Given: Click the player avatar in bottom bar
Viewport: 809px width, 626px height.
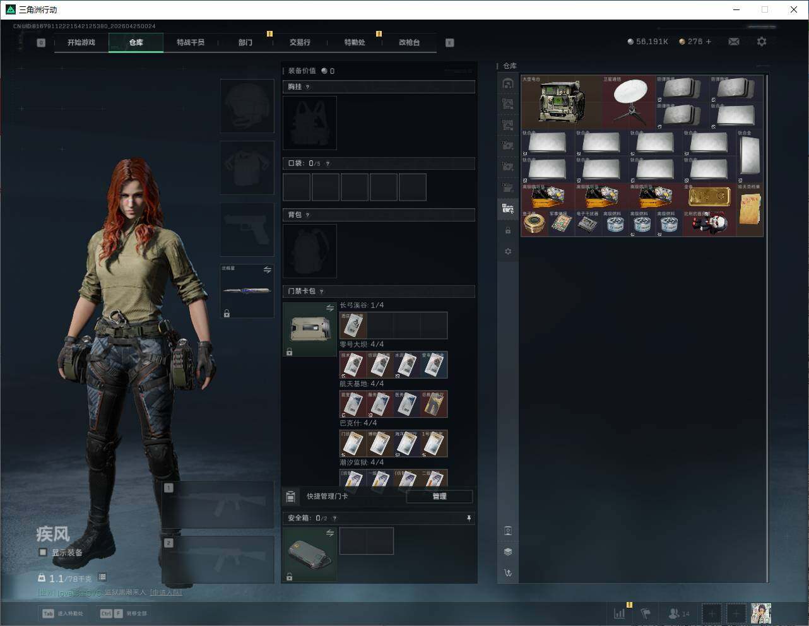Looking at the screenshot, I should click(761, 613).
